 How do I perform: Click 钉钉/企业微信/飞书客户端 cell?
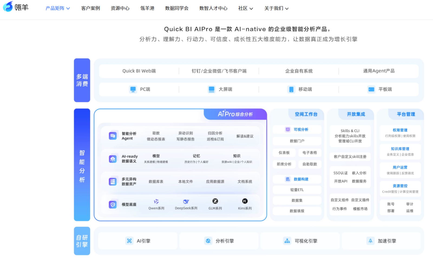[x=219, y=71]
